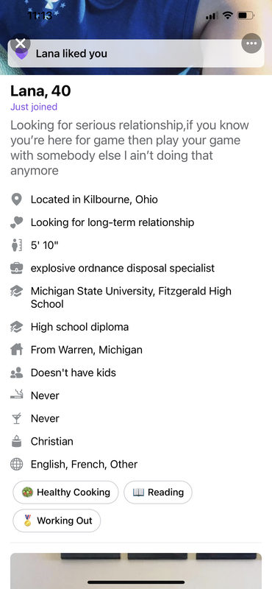
Task: Tap the Lana liked you banner
Action: click(x=136, y=54)
